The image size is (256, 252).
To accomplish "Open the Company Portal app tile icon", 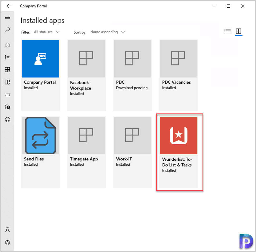I will [x=41, y=59].
